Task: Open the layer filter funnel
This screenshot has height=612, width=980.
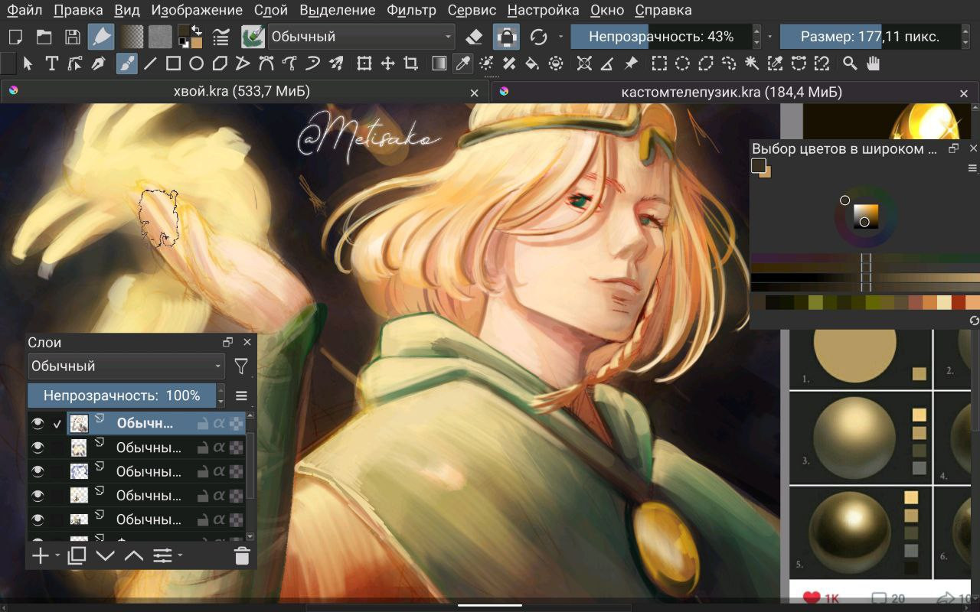Action: (241, 366)
